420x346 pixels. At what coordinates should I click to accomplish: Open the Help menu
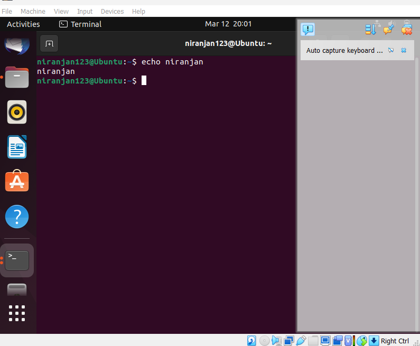point(138,12)
